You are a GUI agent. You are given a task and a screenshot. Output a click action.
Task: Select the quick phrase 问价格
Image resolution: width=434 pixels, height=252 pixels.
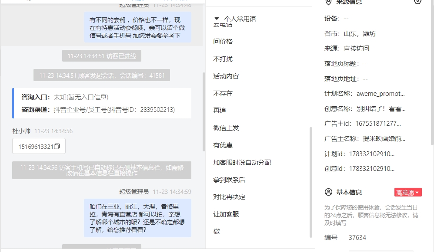pos(223,41)
